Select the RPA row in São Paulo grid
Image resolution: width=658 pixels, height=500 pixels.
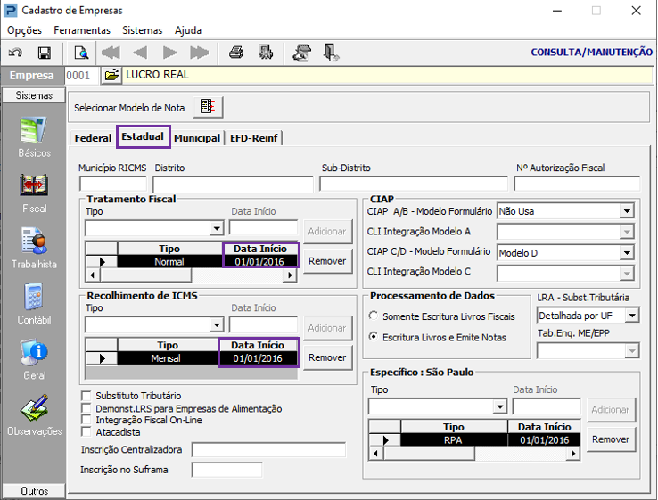tap(474, 440)
